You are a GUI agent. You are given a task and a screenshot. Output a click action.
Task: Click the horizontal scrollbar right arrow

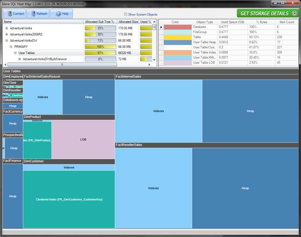click(149, 65)
